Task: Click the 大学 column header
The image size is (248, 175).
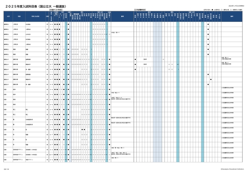Action: tap(8, 17)
